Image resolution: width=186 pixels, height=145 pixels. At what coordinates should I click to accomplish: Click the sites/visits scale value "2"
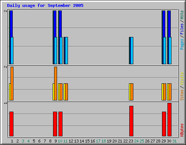click(x=5, y=67)
